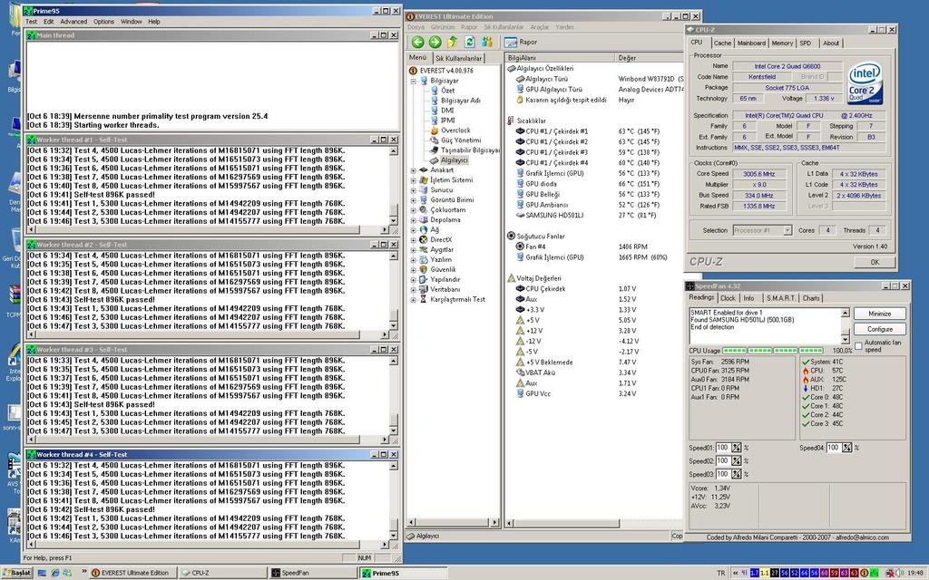Enable Automatic fan speed checkbox
Viewport: 929px width, 580px height.
858,345
